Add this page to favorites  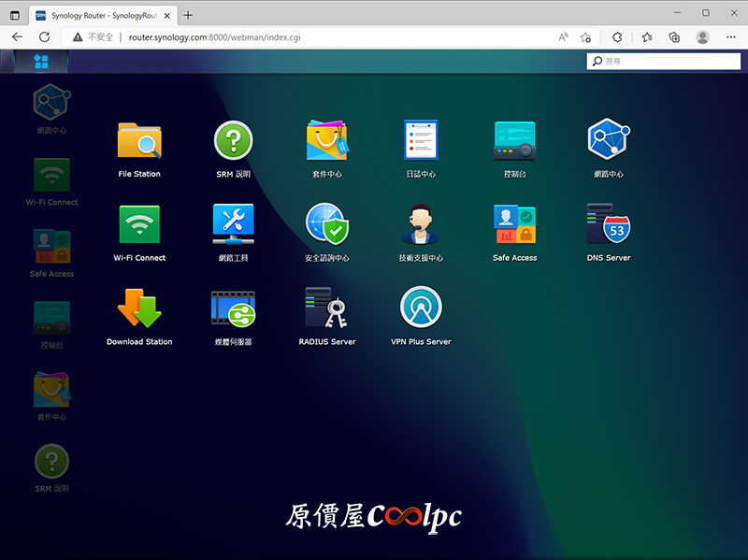[x=586, y=37]
